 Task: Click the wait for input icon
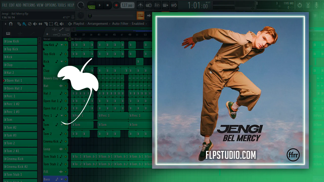click(x=149, y=5)
